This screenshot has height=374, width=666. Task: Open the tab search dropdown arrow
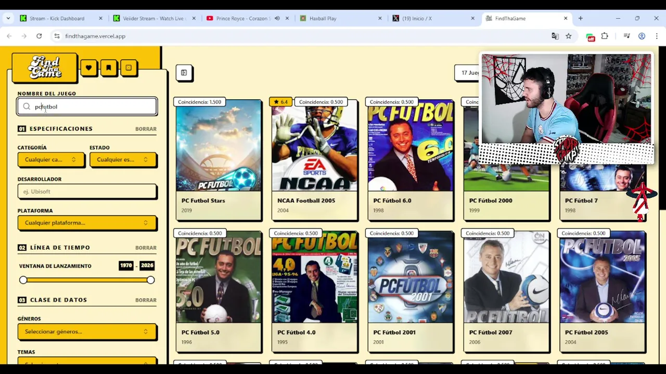8,18
